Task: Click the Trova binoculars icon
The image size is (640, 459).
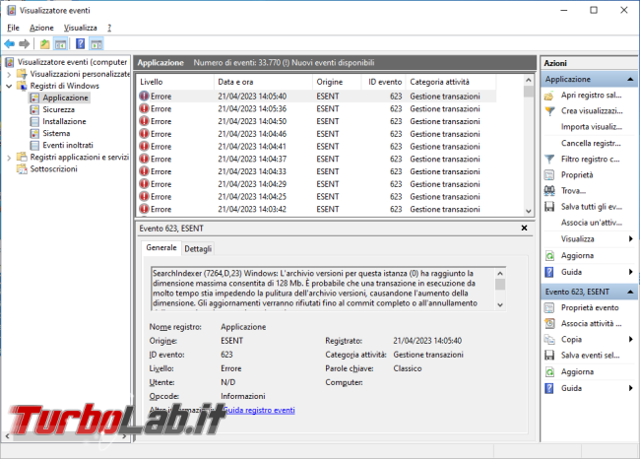Action: point(549,191)
